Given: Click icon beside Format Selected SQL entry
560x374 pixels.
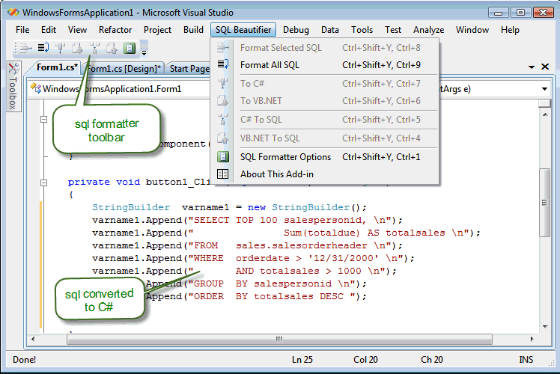Looking at the screenshot, I should 223,47.
